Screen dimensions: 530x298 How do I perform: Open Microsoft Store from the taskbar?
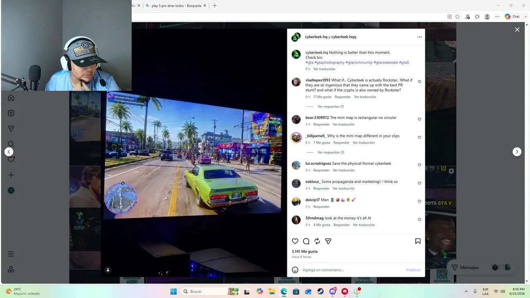point(296,291)
